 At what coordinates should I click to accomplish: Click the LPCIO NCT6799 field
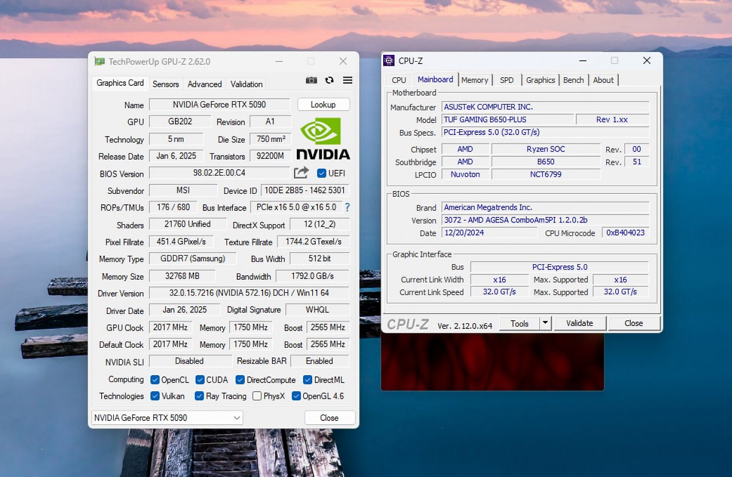546,174
